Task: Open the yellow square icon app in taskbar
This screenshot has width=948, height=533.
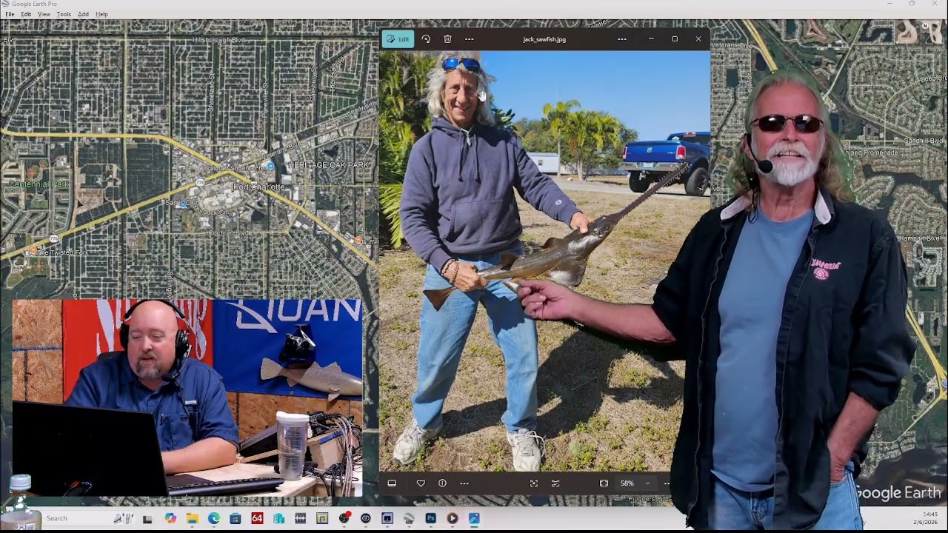Action: point(322,519)
